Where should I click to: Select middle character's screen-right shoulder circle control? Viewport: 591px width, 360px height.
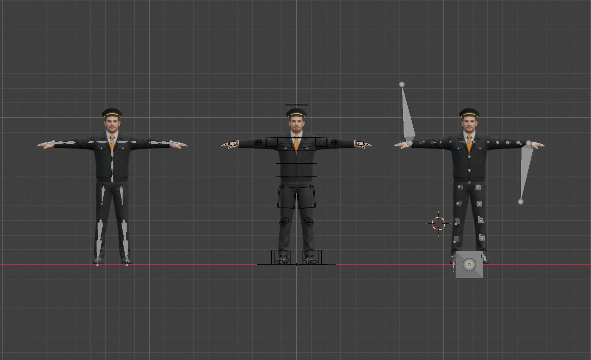(335, 143)
